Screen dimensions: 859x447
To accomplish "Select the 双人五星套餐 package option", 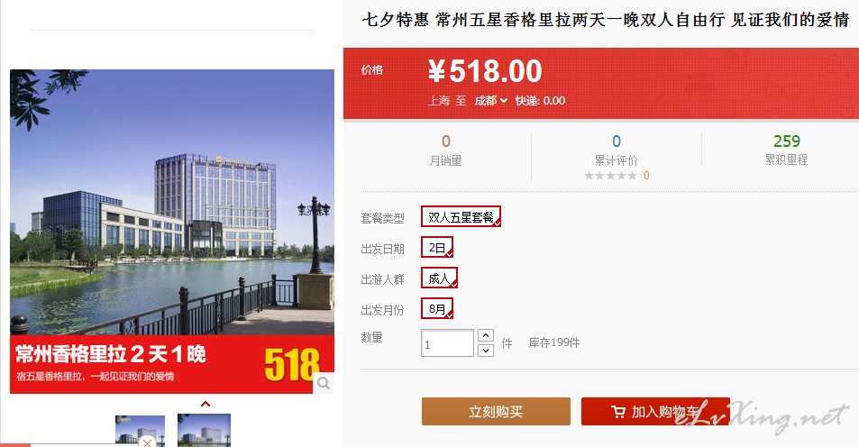I will [461, 217].
